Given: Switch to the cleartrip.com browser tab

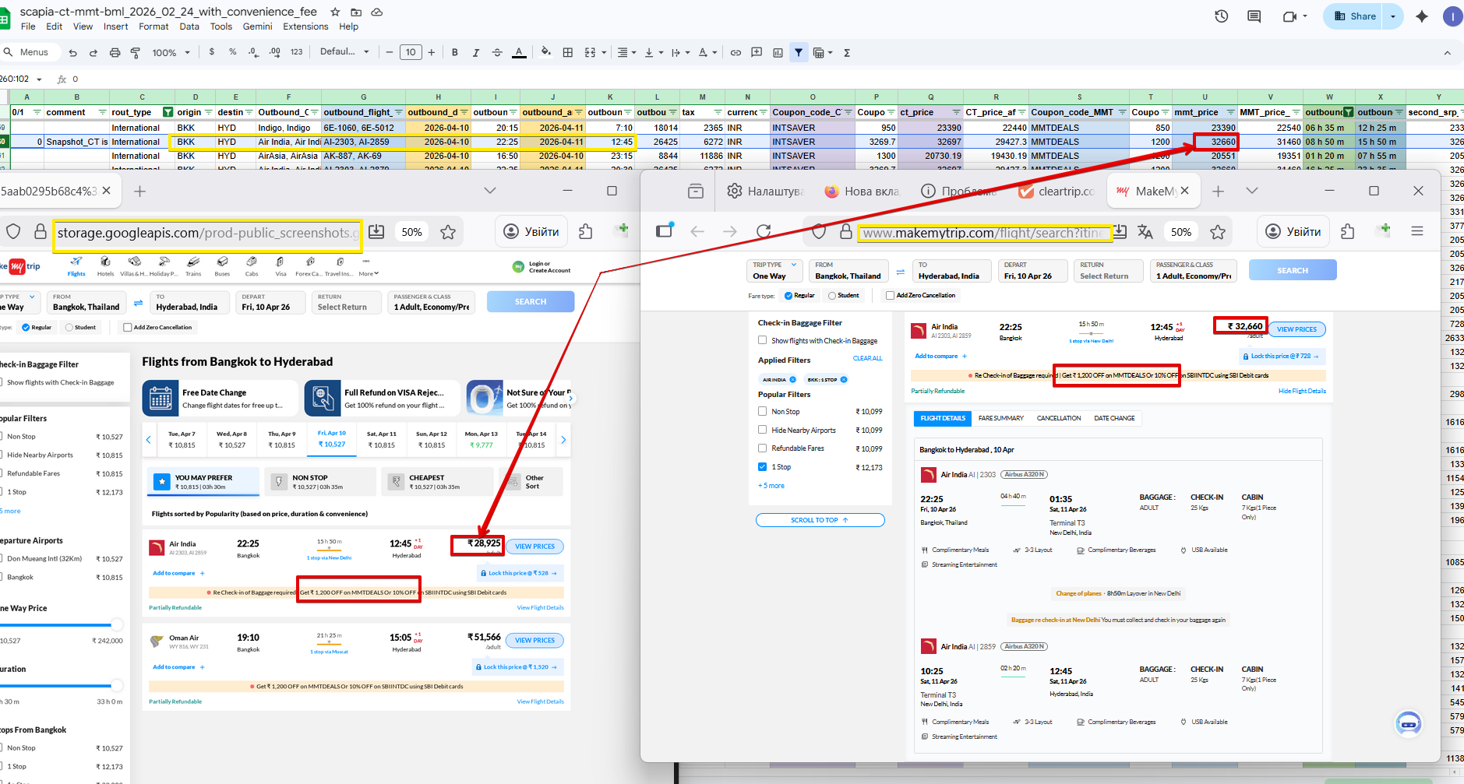Looking at the screenshot, I should tap(1057, 191).
